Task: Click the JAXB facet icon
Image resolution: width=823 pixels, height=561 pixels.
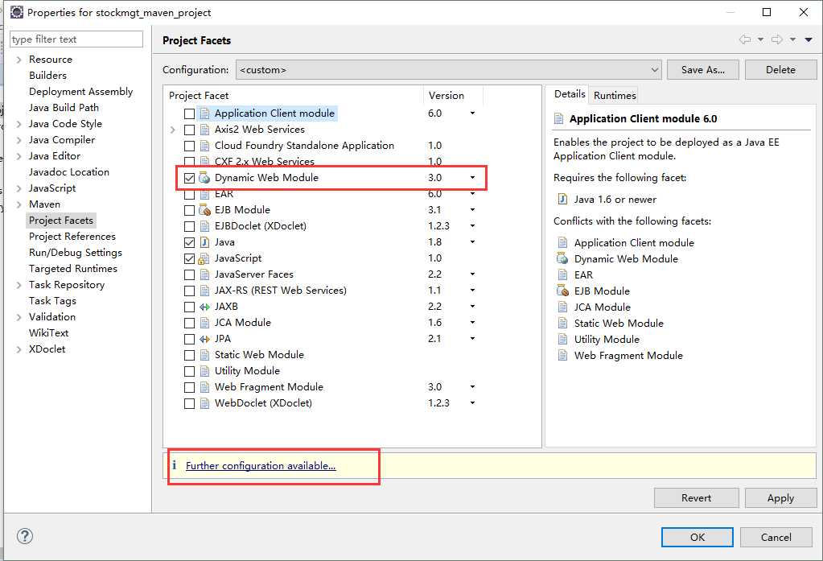Action: 204,307
